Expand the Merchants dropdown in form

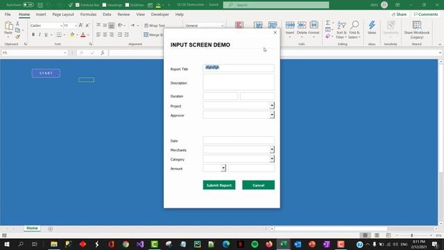(x=272, y=149)
